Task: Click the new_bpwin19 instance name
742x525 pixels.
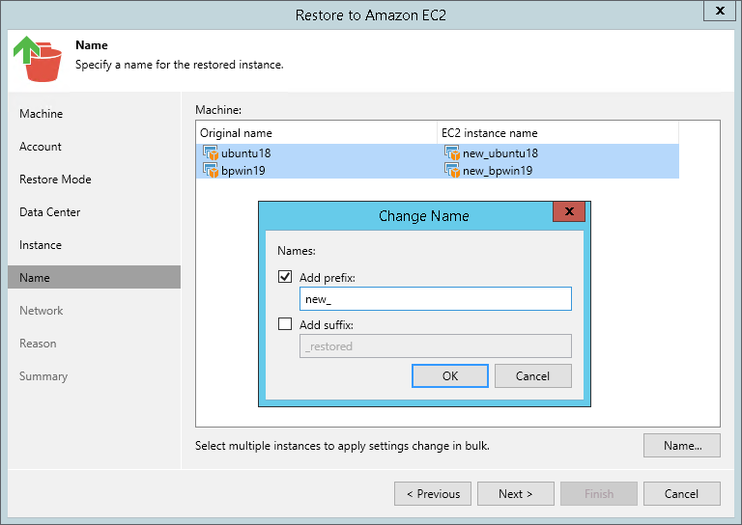Action: coord(498,171)
